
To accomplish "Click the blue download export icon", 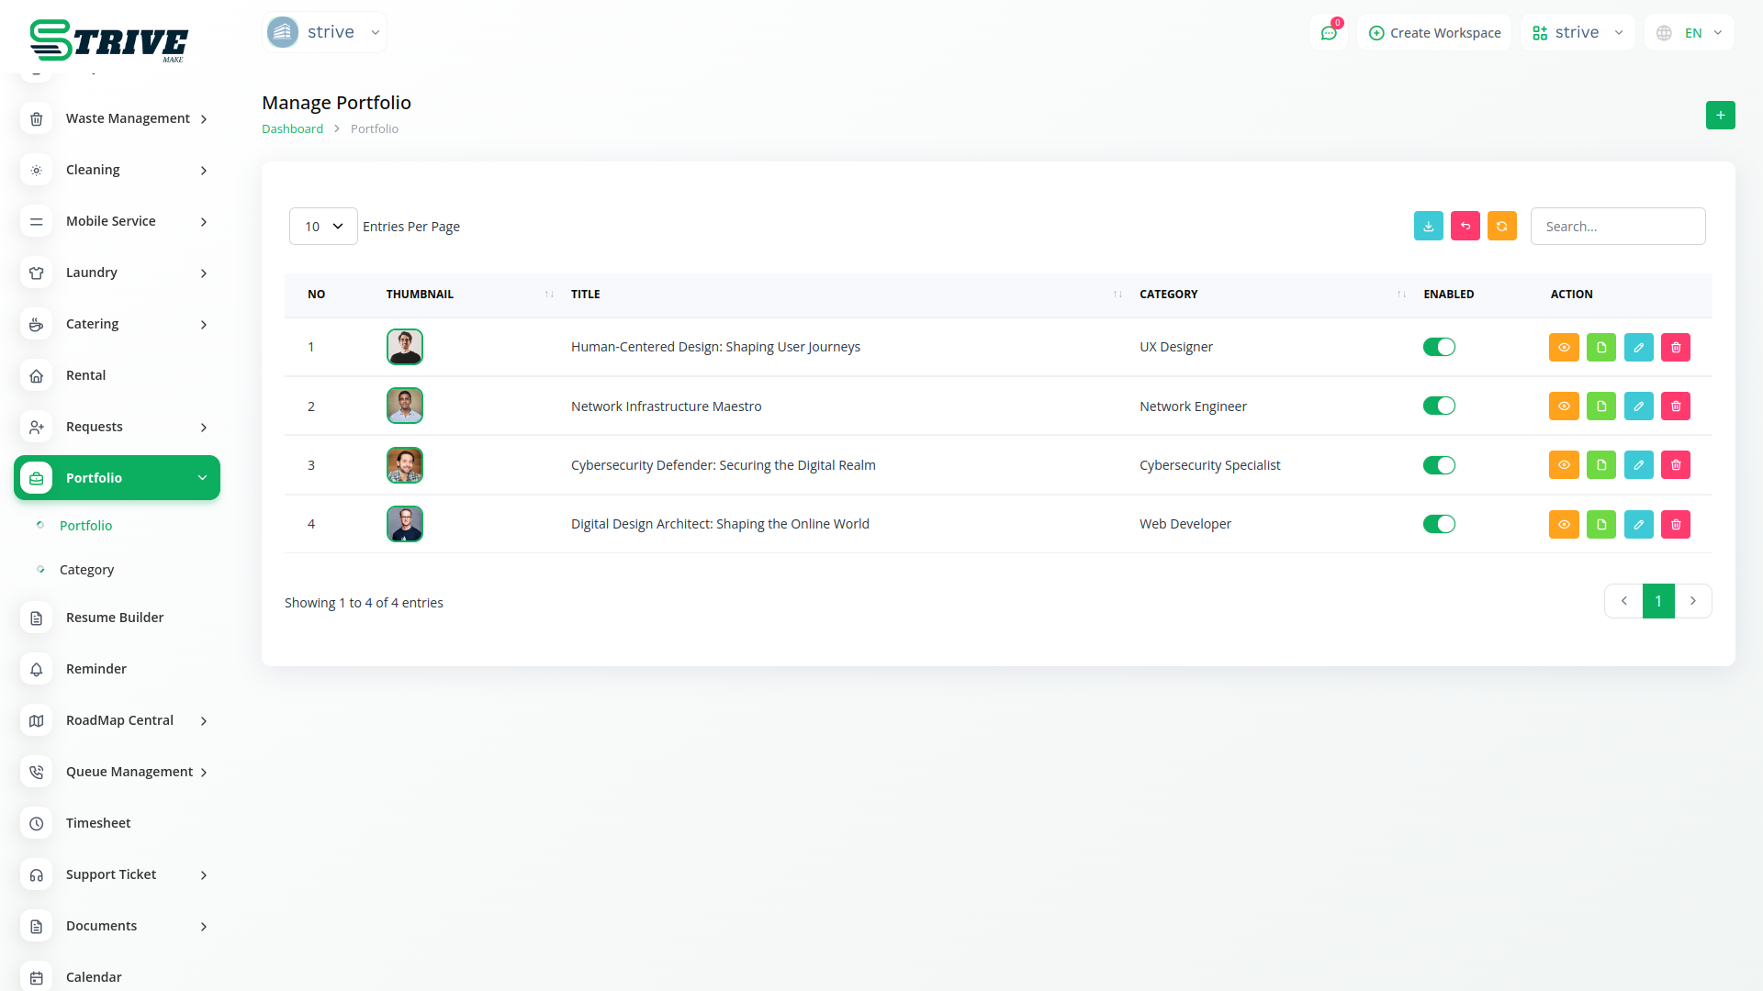I will 1428,227.
